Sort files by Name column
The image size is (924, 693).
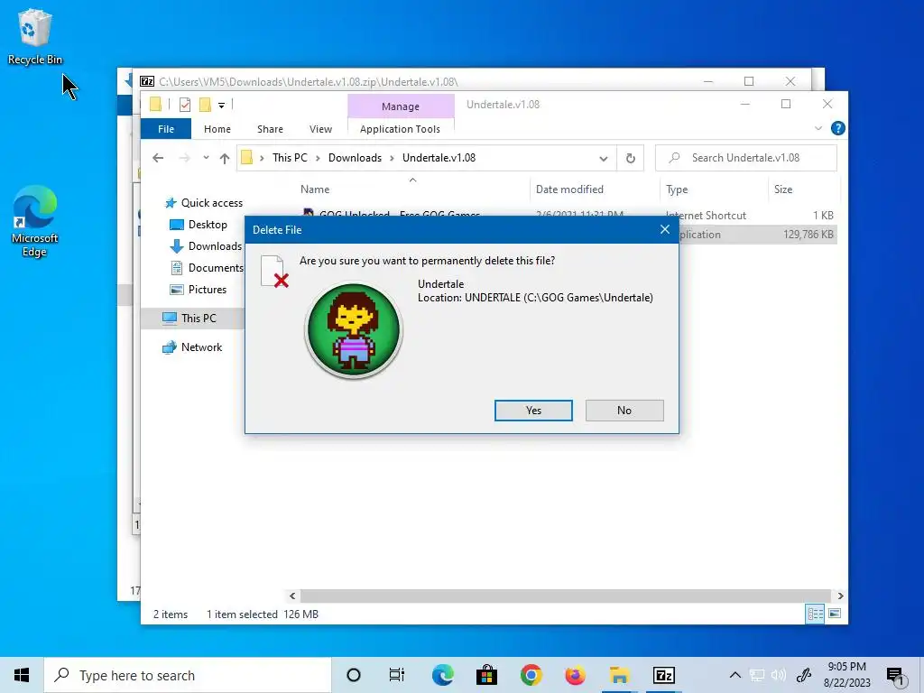[412, 189]
